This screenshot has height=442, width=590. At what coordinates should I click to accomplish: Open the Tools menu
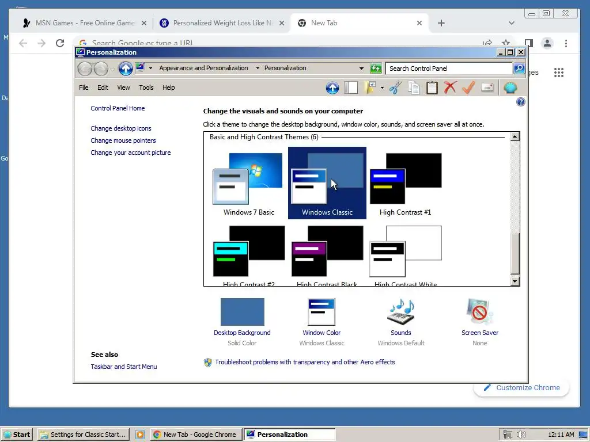pyautogui.click(x=146, y=87)
